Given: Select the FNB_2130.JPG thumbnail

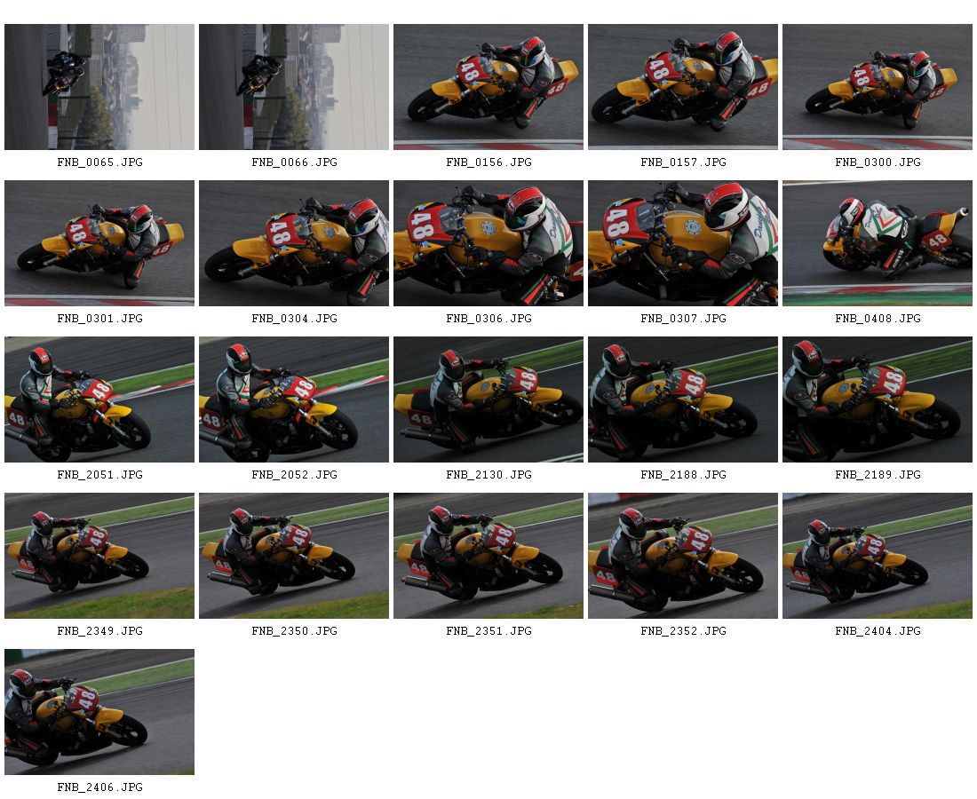Looking at the screenshot, I should [488, 399].
